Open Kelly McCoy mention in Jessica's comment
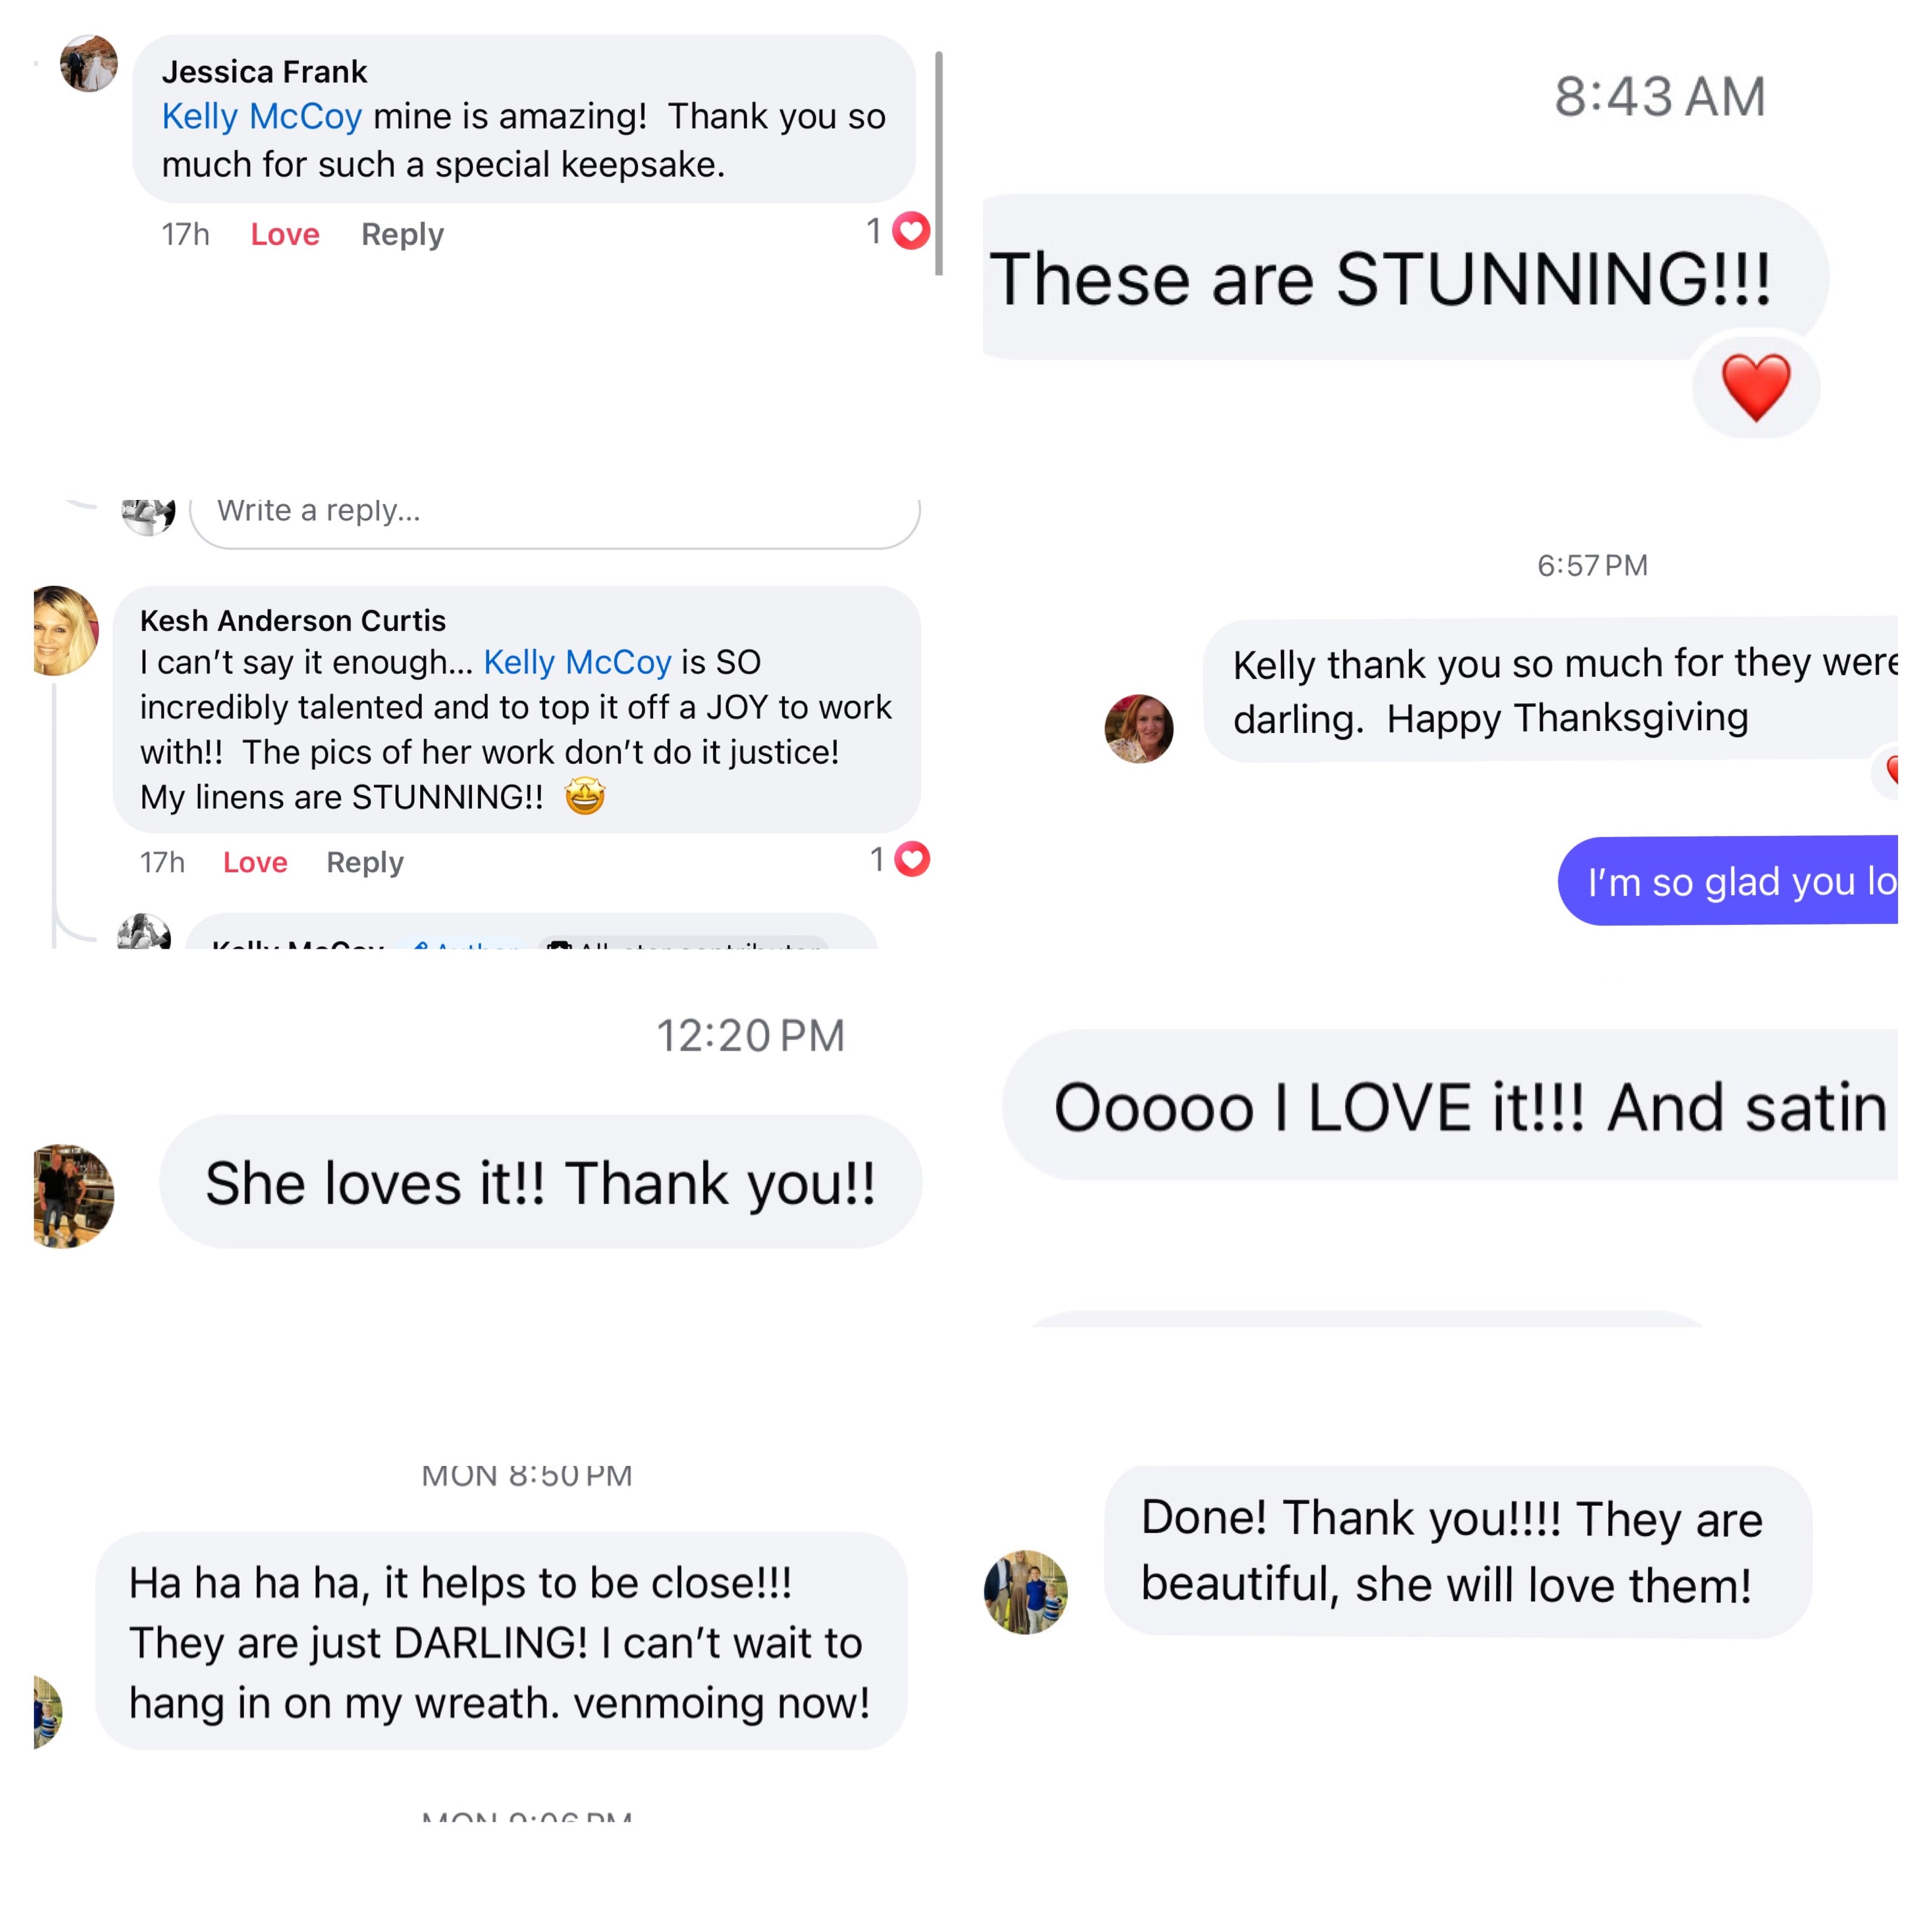Image resolution: width=1932 pixels, height=1932 pixels. (262, 117)
